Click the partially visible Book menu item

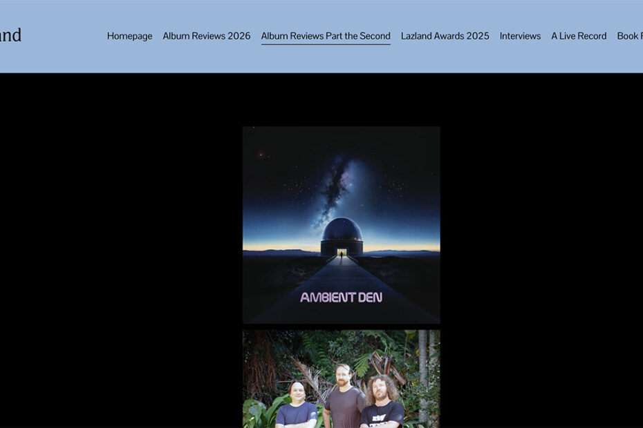pos(629,36)
